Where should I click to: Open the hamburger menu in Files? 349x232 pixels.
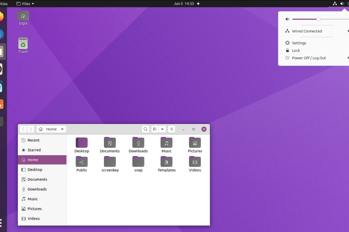pyautogui.click(x=171, y=129)
